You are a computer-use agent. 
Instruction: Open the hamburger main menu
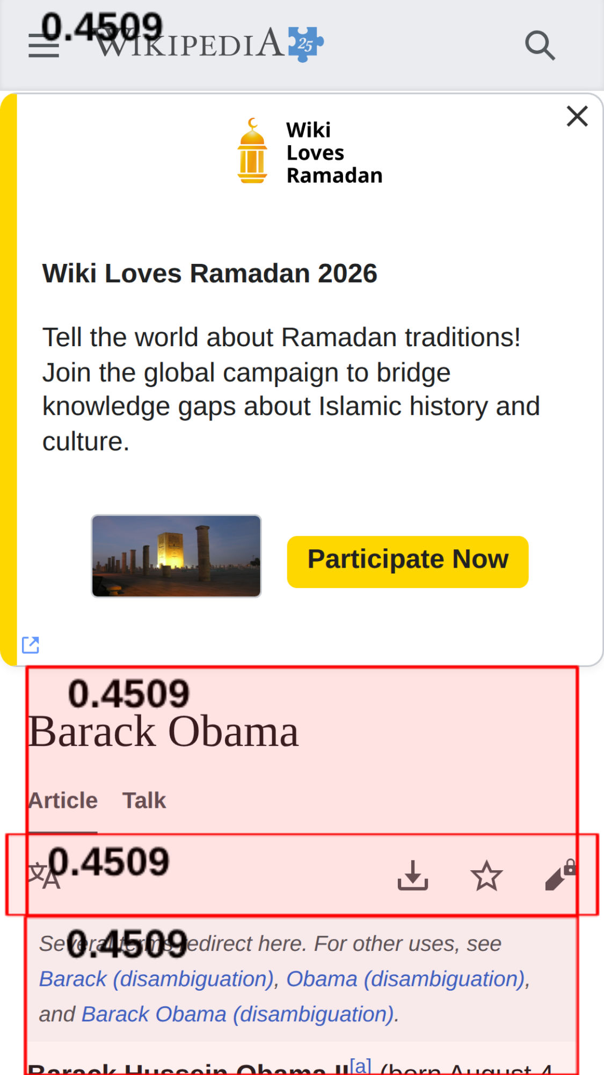[43, 45]
